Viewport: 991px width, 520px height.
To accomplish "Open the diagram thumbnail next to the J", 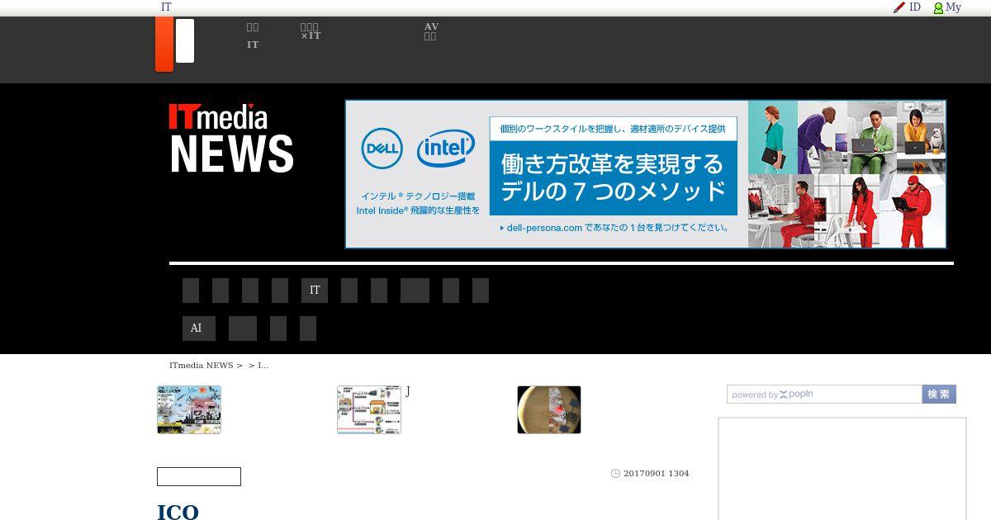I will coord(369,409).
